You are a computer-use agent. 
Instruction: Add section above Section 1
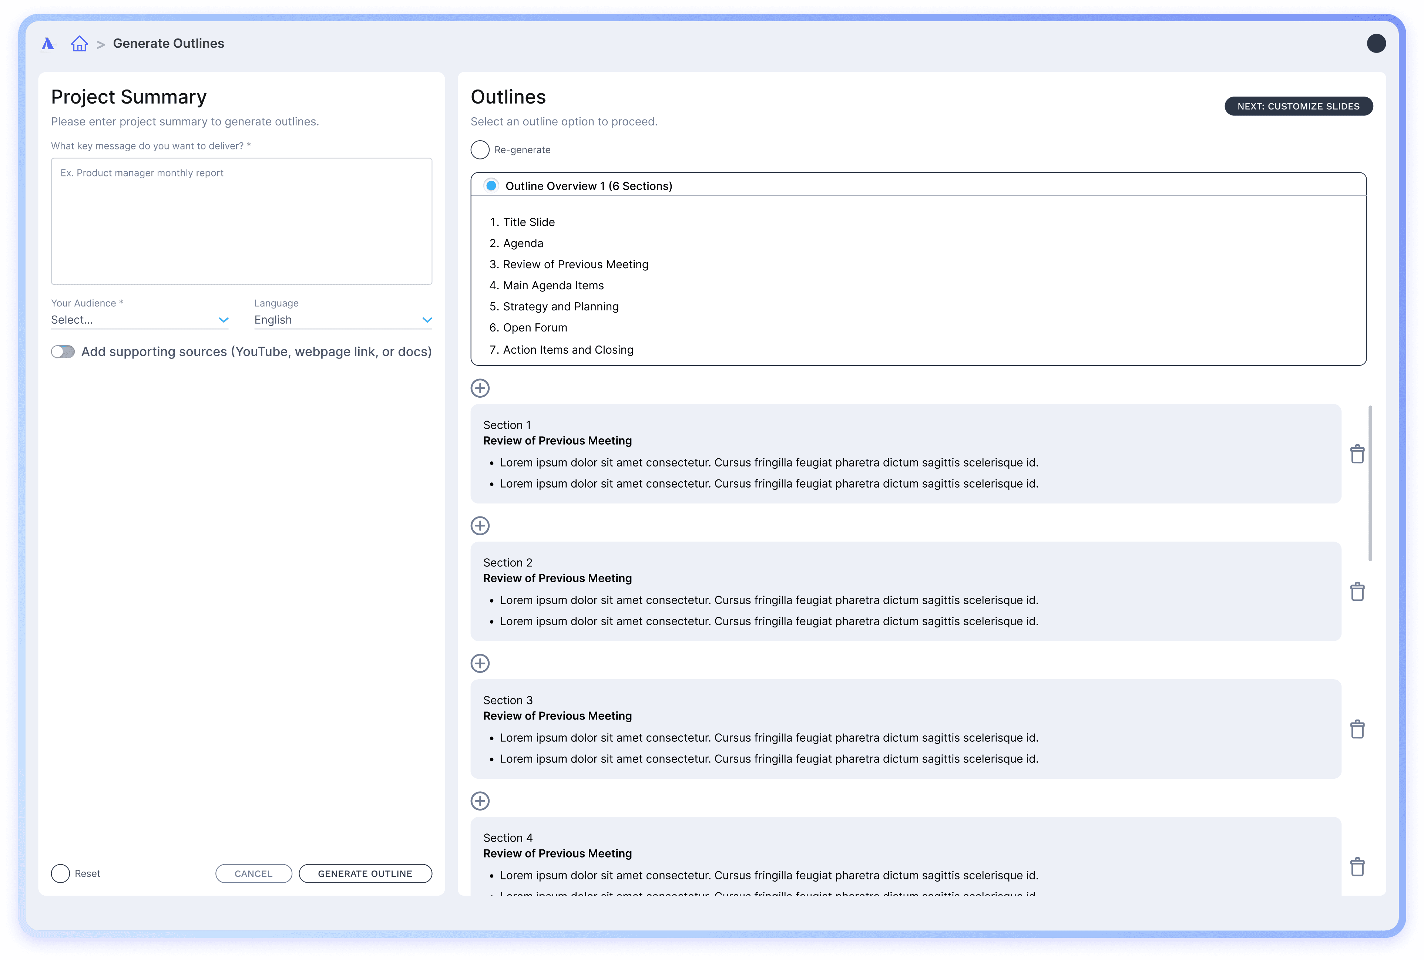480,388
